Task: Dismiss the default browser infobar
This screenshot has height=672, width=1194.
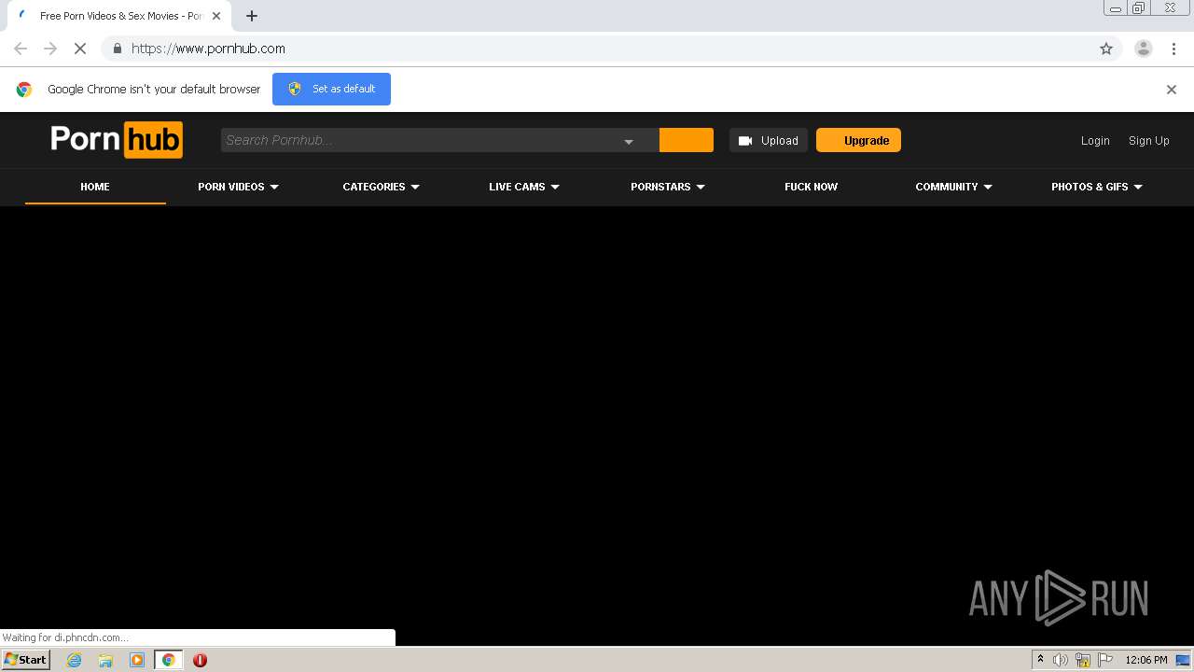Action: click(1172, 90)
